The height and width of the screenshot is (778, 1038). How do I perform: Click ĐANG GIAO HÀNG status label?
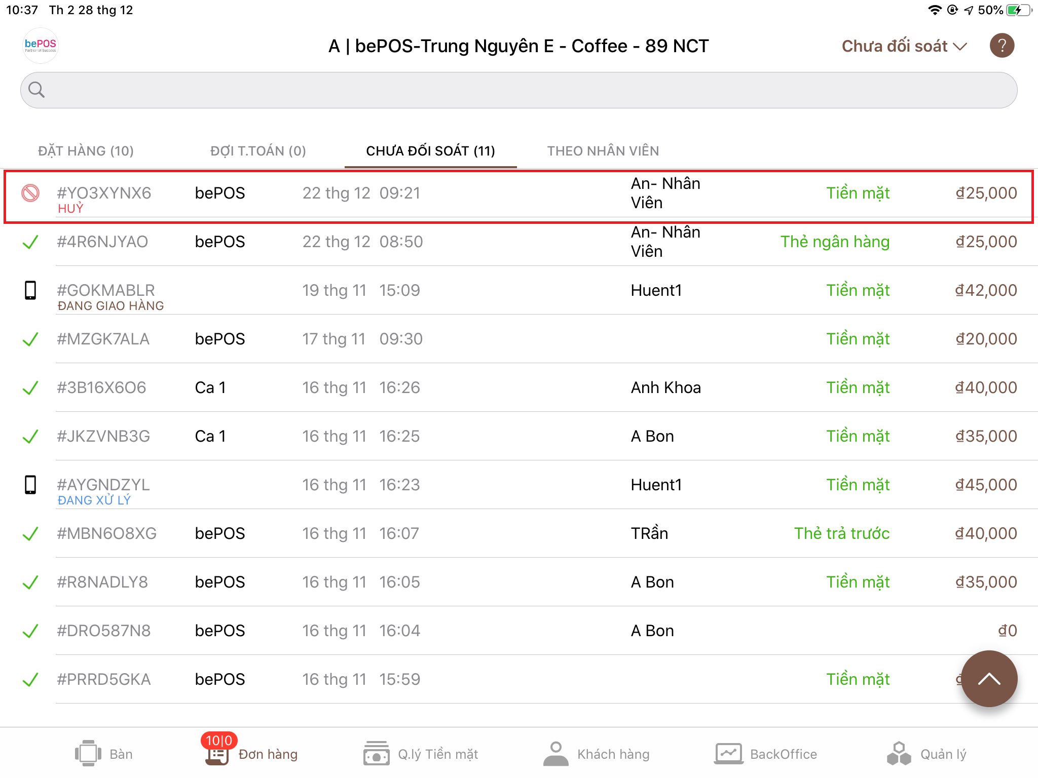[110, 306]
